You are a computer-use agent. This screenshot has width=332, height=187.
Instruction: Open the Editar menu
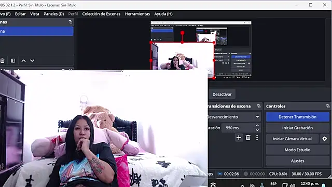(x=20, y=14)
